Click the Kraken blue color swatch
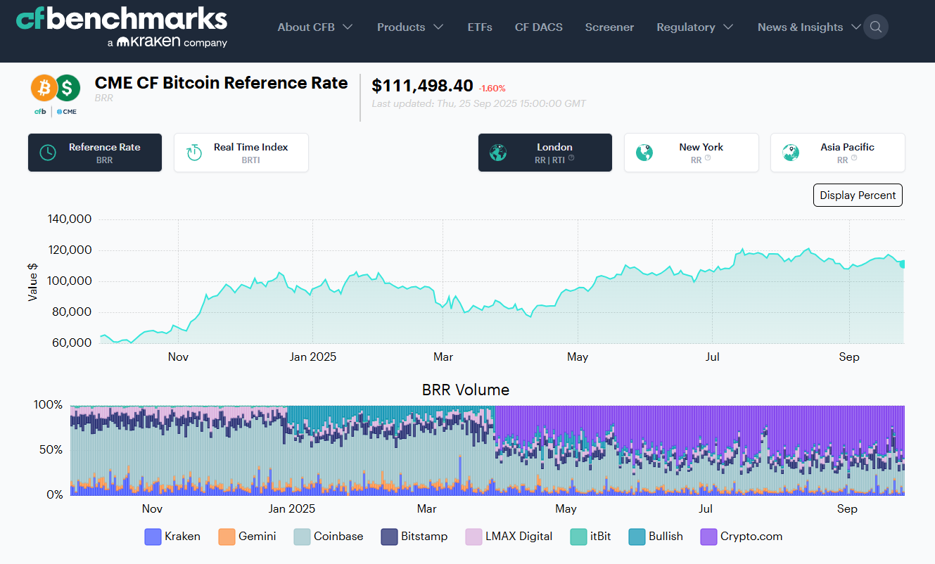The image size is (935, 564). pos(153,537)
